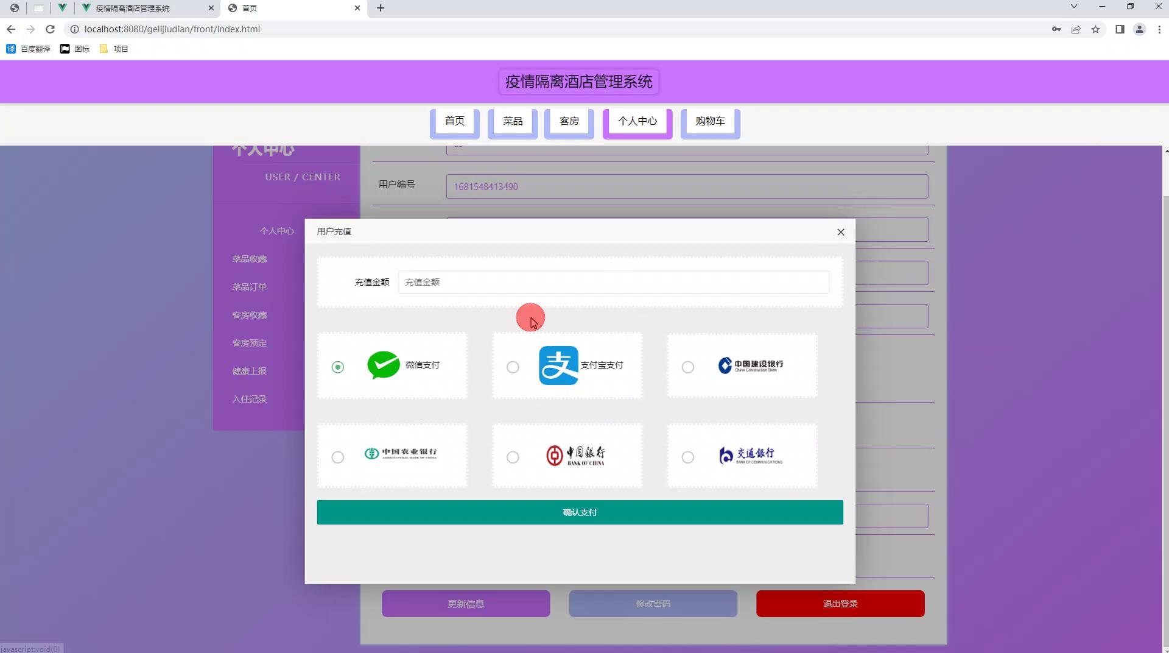Click the 用户编号 field 1681548413490
The image size is (1169, 653).
pos(687,186)
